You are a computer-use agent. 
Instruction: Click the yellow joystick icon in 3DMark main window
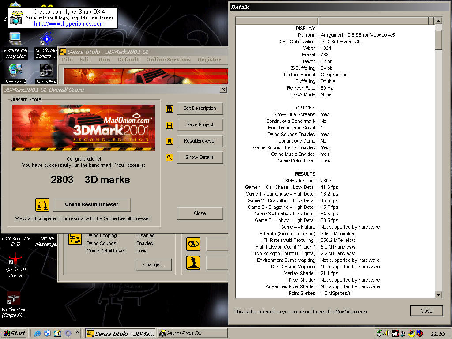193,263
